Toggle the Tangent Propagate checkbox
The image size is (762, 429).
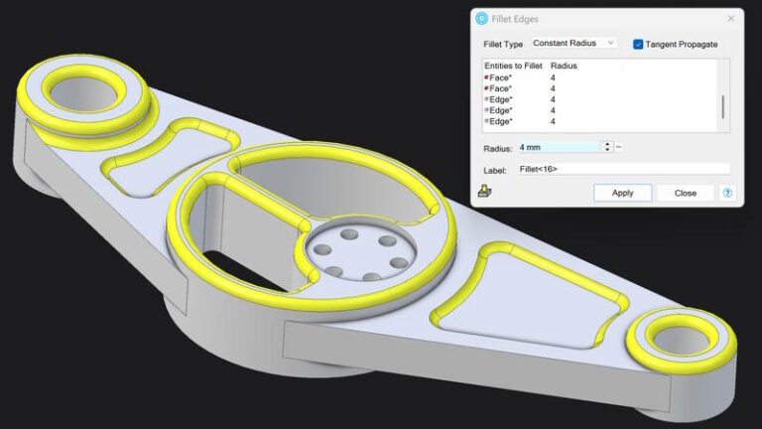click(638, 45)
